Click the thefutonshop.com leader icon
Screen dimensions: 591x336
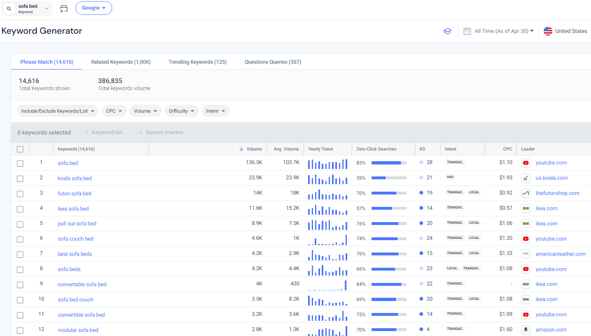click(526, 193)
